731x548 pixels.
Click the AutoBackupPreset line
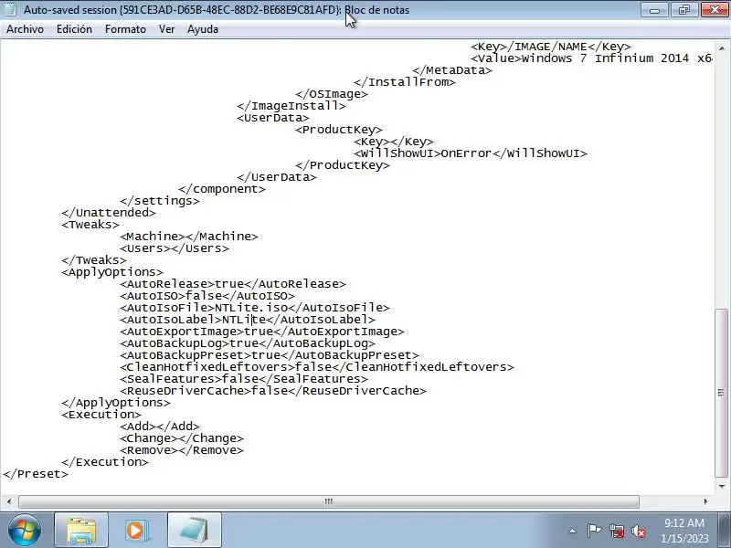269,355
